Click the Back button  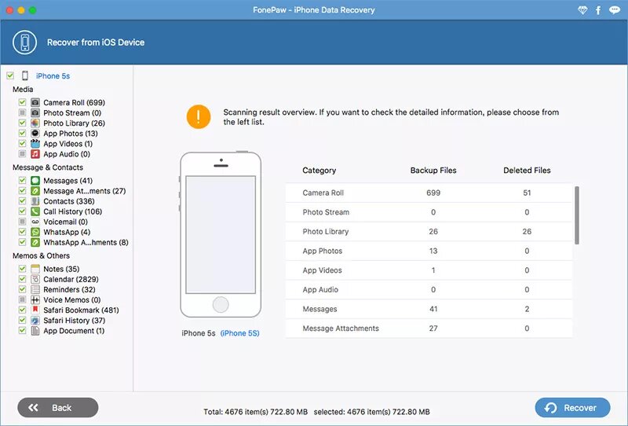click(57, 408)
